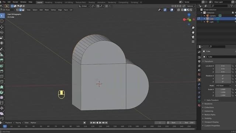Image resolution: width=236 pixels, height=133 pixels.
Task: Open the Modifier properties wrench tab
Action: (x=199, y=84)
